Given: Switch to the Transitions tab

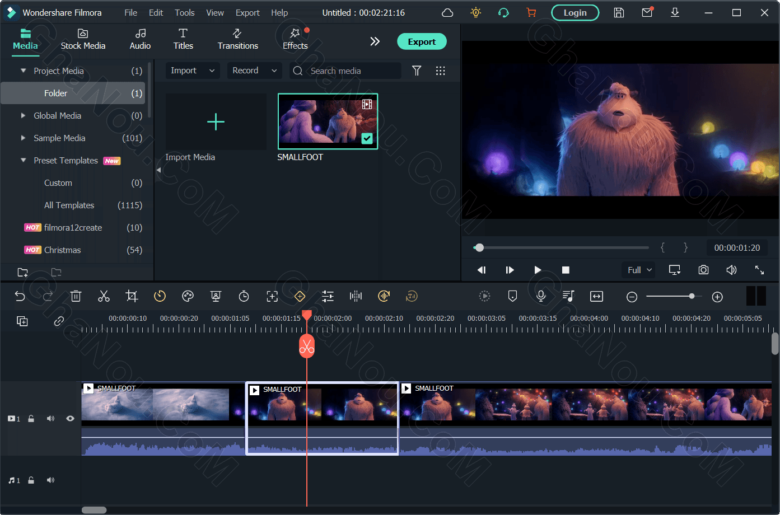Looking at the screenshot, I should (x=238, y=39).
